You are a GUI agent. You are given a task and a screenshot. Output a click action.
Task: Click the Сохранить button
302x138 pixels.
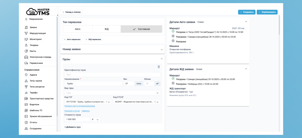(246, 12)
